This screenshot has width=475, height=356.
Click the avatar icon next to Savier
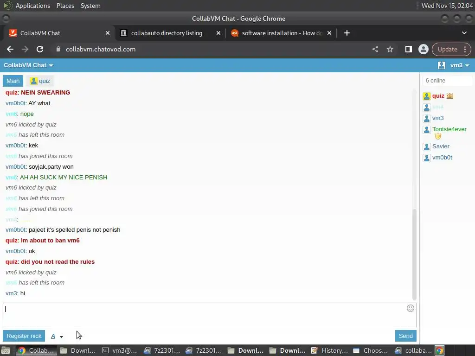point(427,147)
